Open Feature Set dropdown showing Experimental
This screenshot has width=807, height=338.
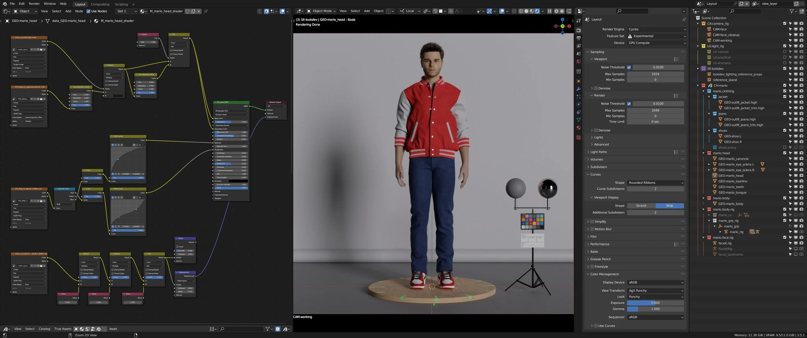pyautogui.click(x=657, y=36)
